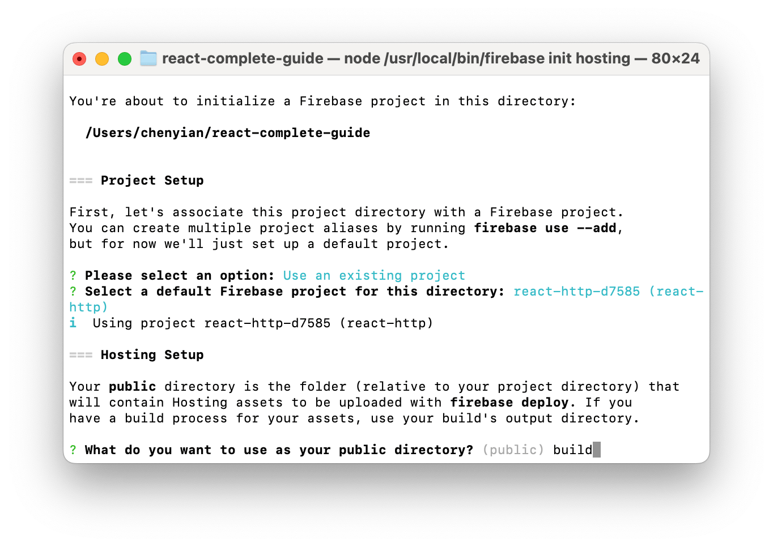Click the bold 'firebase use --add' command
This screenshot has height=547, width=773.
click(x=545, y=228)
